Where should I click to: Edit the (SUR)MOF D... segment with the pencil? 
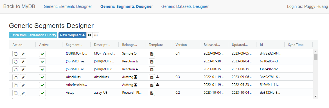pyautogui.click(x=23, y=54)
